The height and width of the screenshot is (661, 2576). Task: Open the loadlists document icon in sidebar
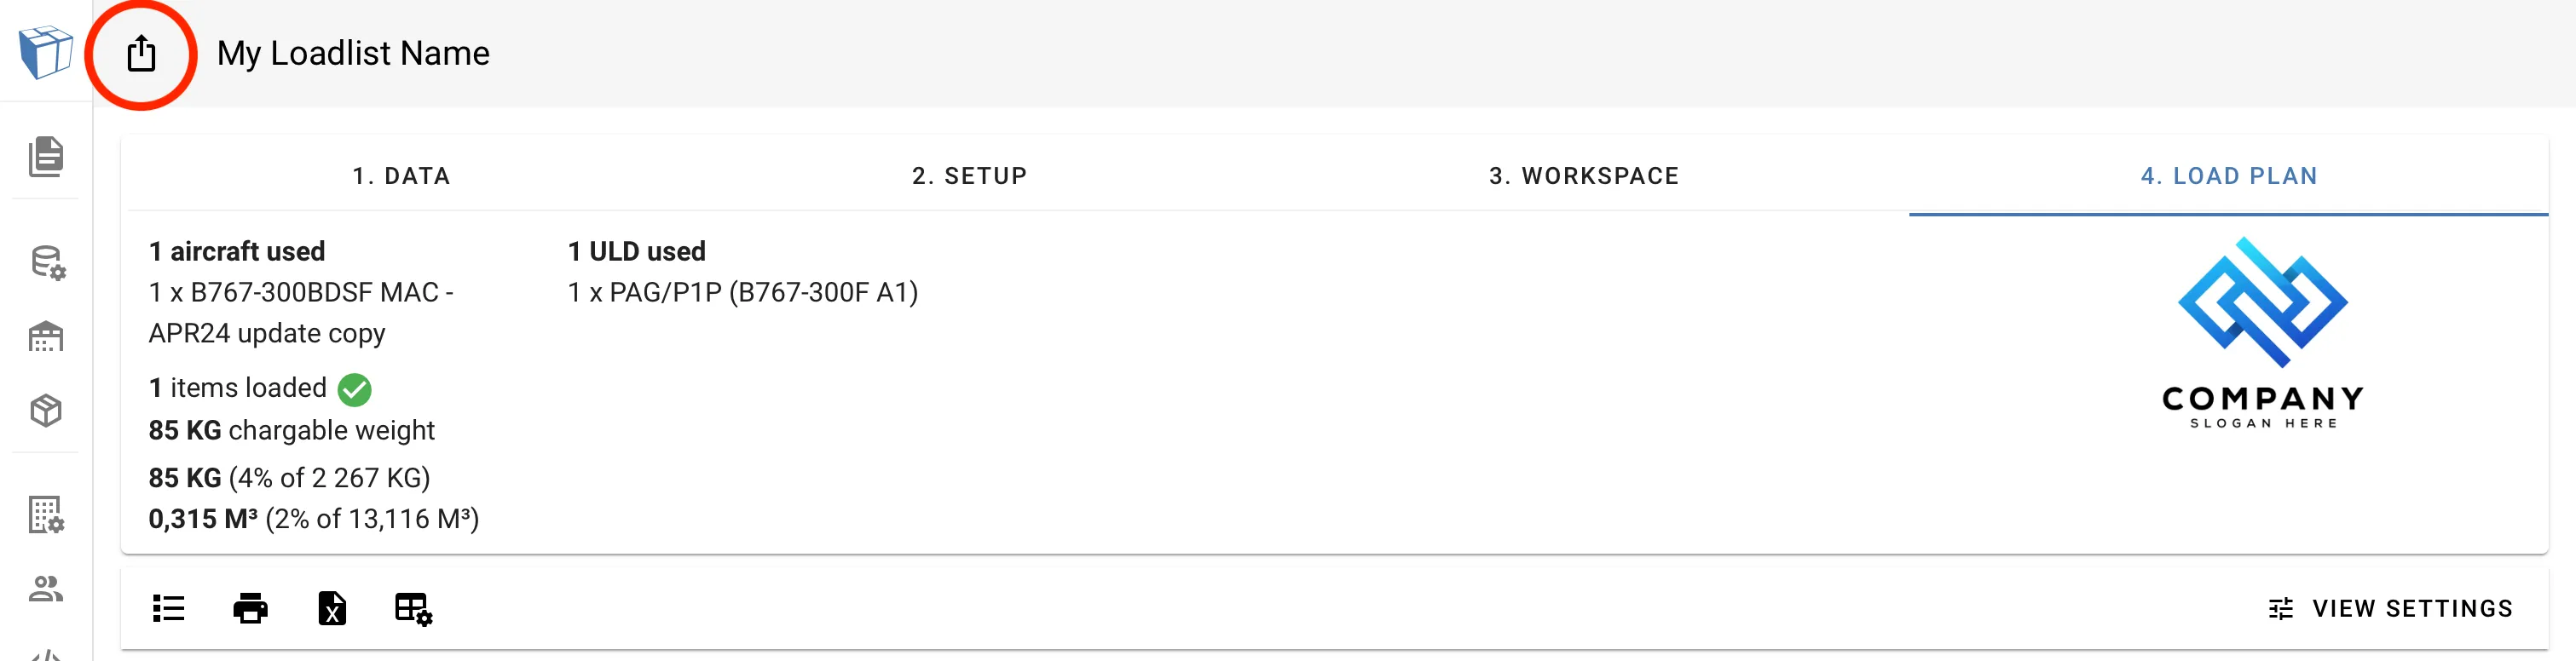pyautogui.click(x=44, y=157)
